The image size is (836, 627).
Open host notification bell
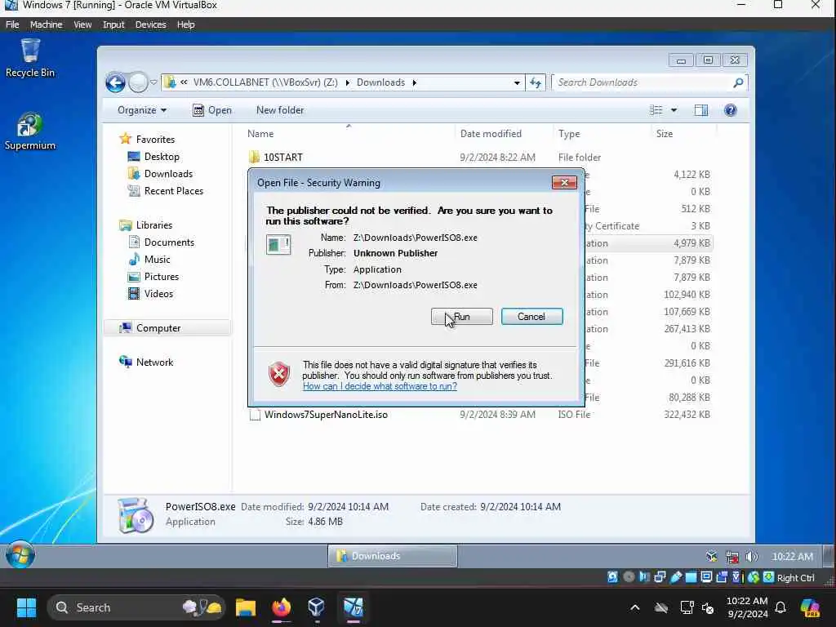(780, 607)
